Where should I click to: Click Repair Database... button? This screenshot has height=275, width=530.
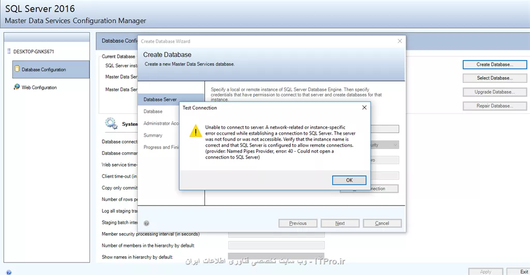(494, 106)
